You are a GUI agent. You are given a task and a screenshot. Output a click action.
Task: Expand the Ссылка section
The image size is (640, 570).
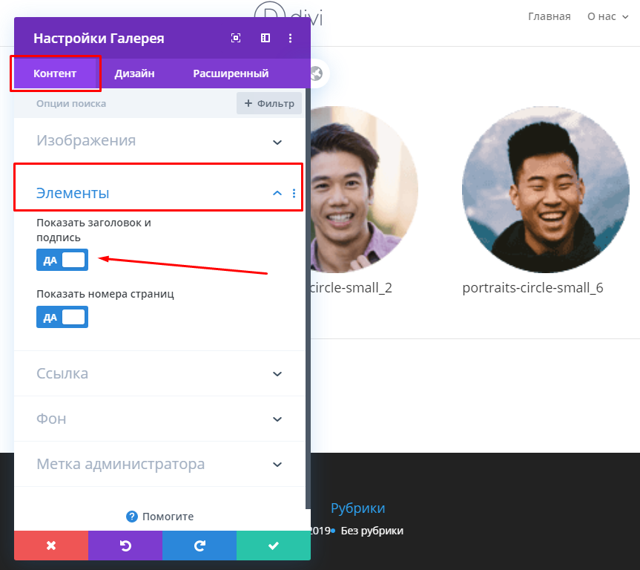[277, 374]
